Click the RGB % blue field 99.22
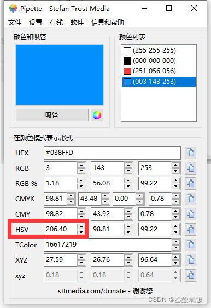 (155, 183)
